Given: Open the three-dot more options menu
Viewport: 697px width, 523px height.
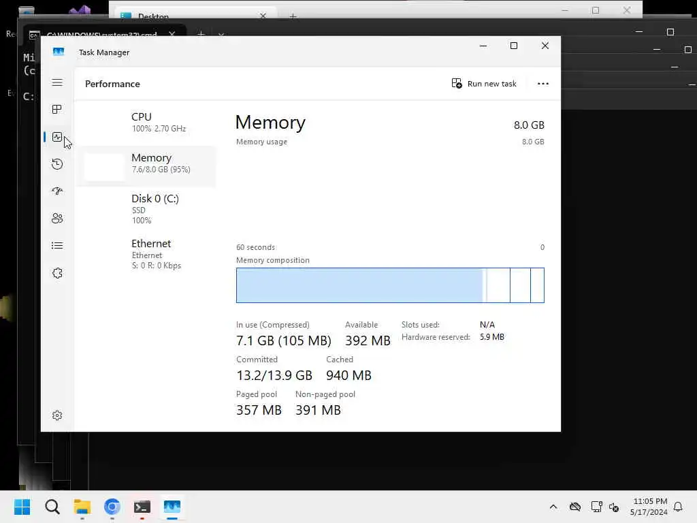Looking at the screenshot, I should [542, 84].
